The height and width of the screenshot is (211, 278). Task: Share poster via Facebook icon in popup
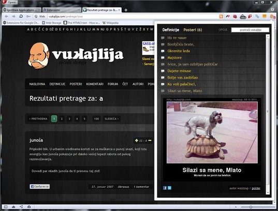tap(165, 188)
